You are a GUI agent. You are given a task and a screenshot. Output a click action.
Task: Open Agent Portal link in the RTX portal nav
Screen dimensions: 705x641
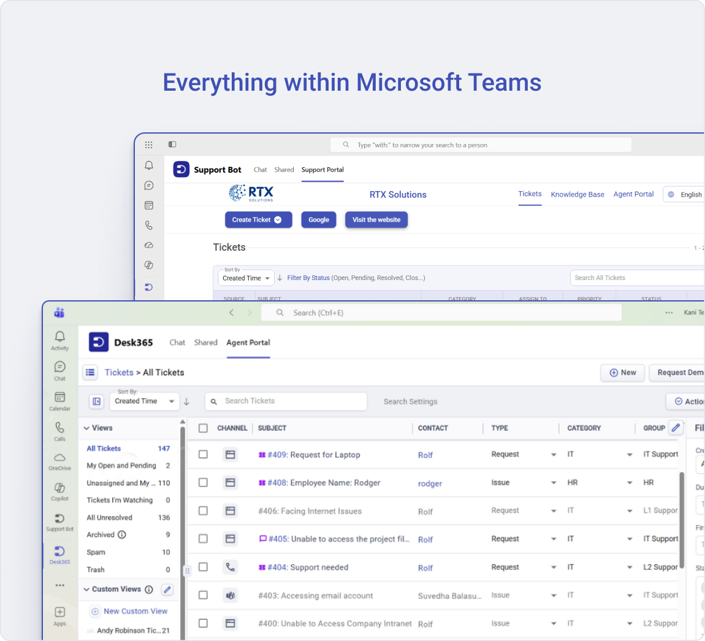pyautogui.click(x=633, y=194)
